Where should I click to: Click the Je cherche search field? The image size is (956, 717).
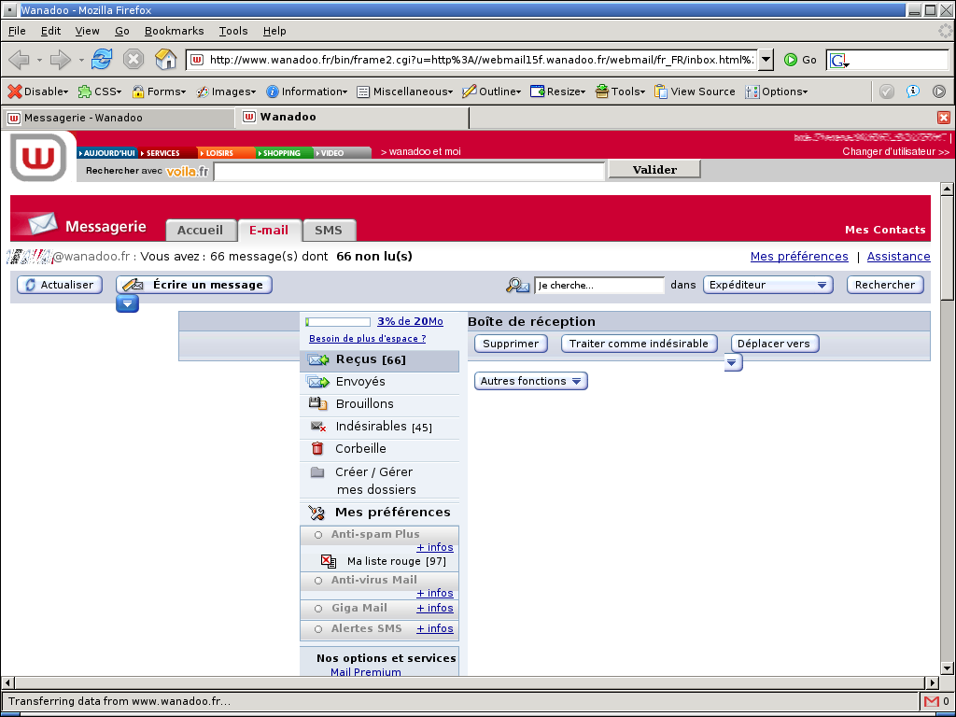click(x=598, y=285)
